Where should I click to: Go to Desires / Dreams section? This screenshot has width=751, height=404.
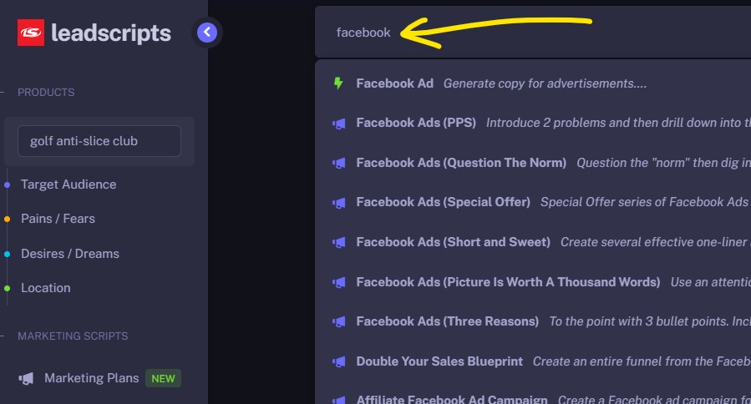point(70,254)
